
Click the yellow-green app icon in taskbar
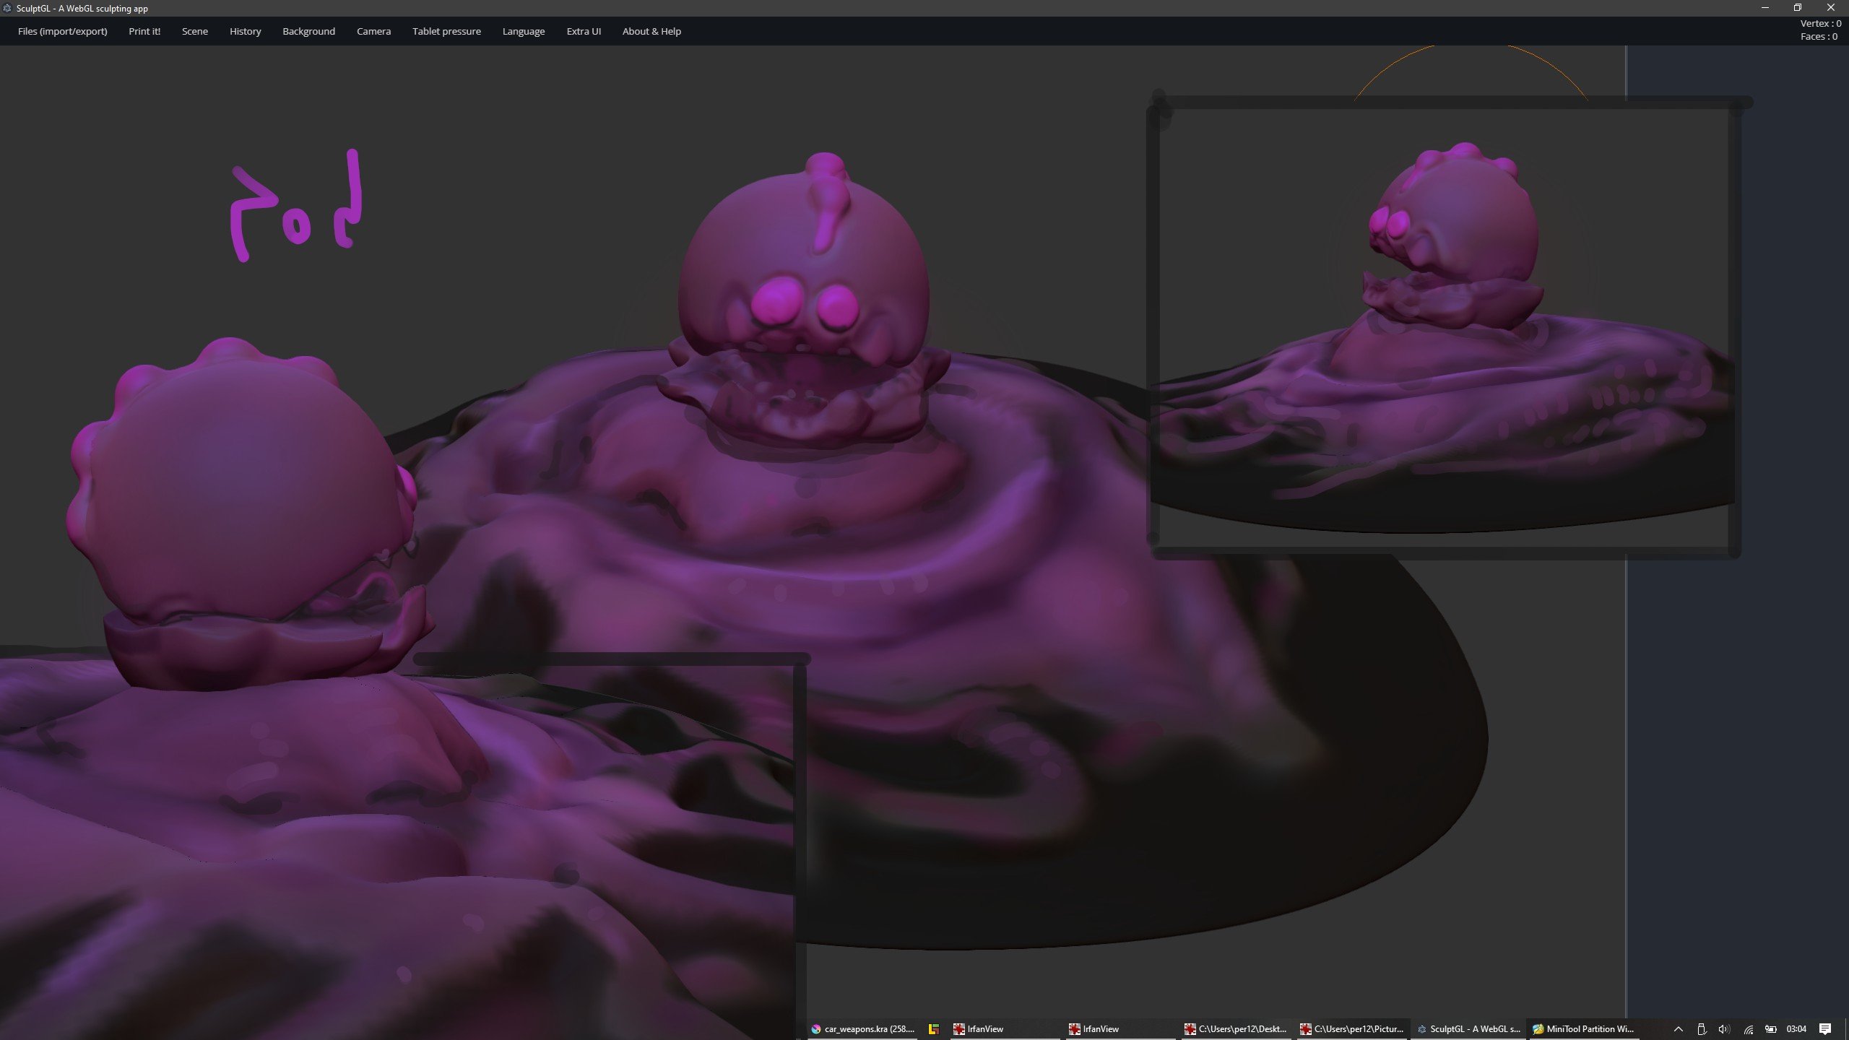933,1029
